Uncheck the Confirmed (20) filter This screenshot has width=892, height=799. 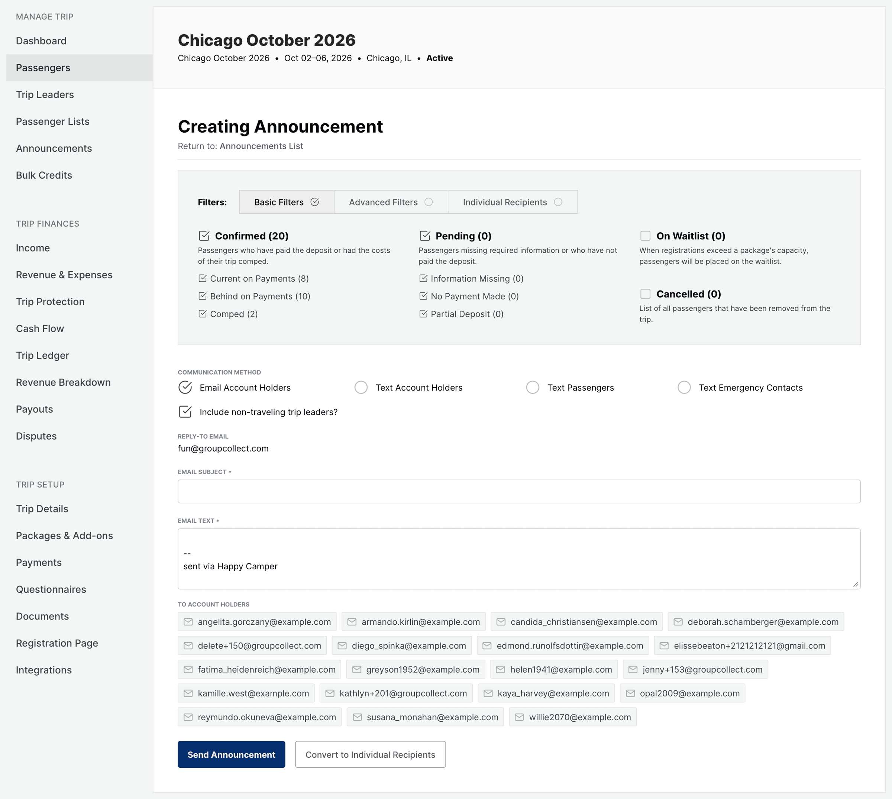(x=204, y=235)
